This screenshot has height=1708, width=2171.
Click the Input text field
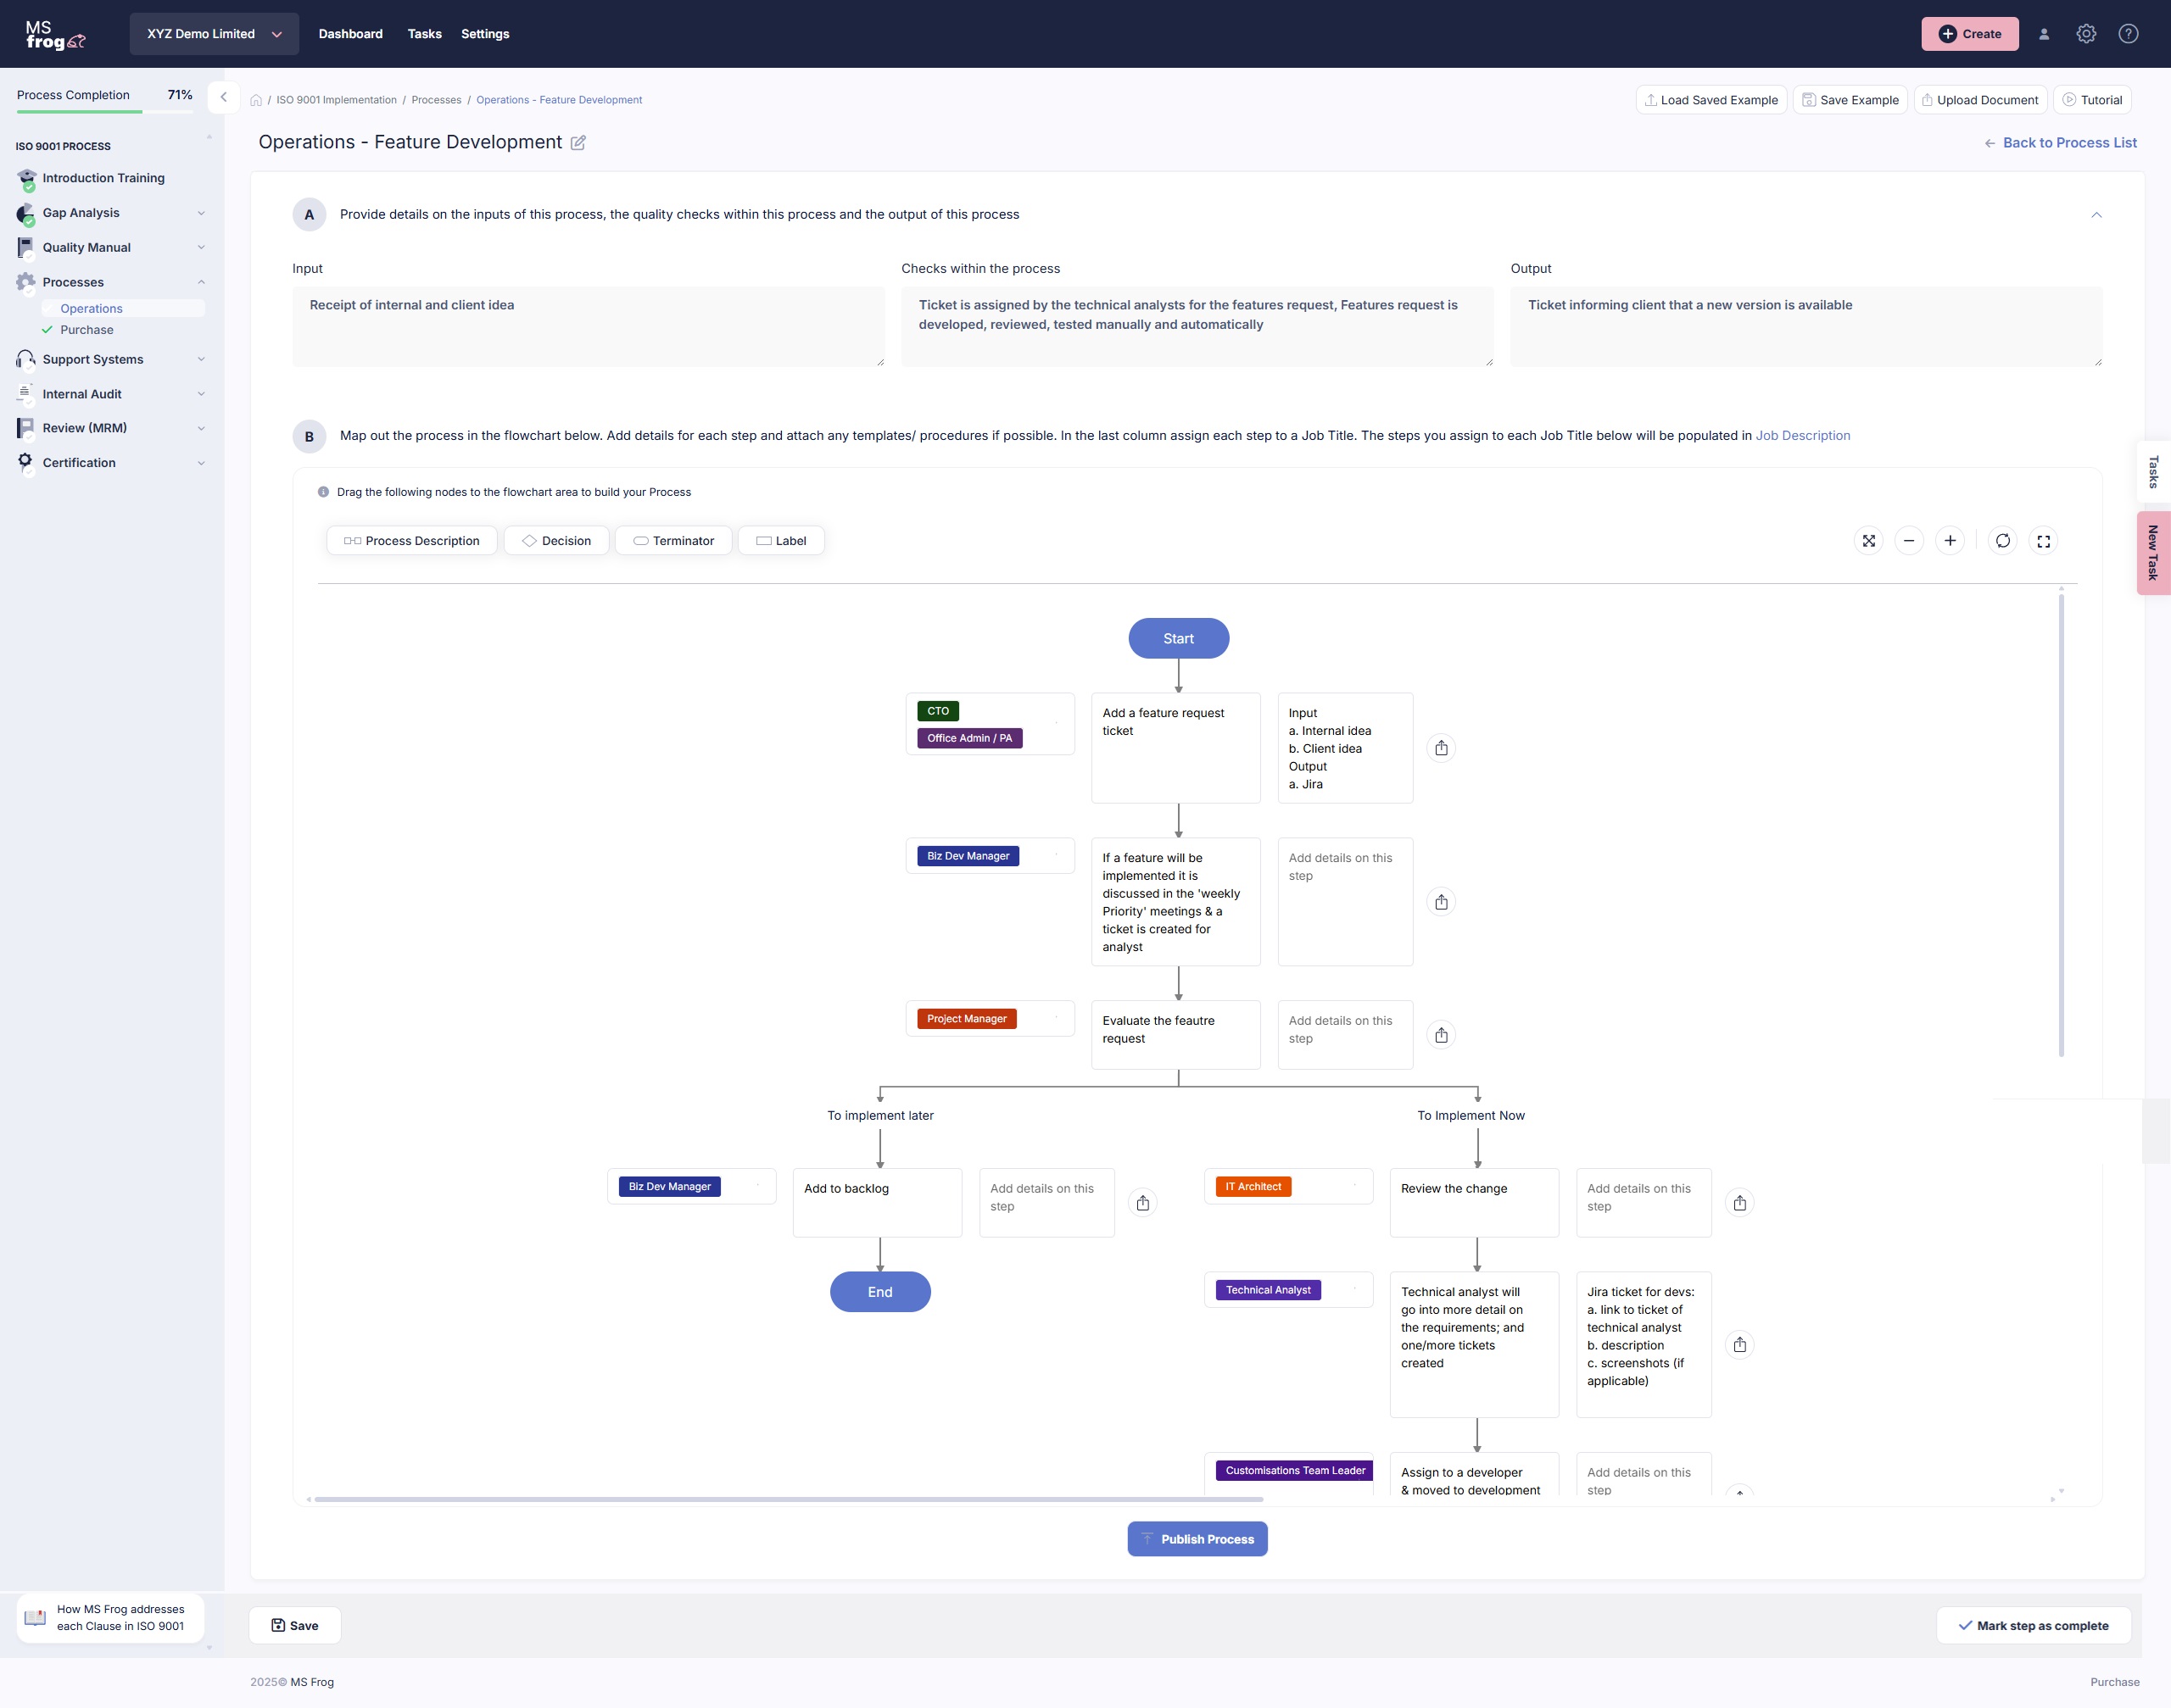pyautogui.click(x=589, y=327)
